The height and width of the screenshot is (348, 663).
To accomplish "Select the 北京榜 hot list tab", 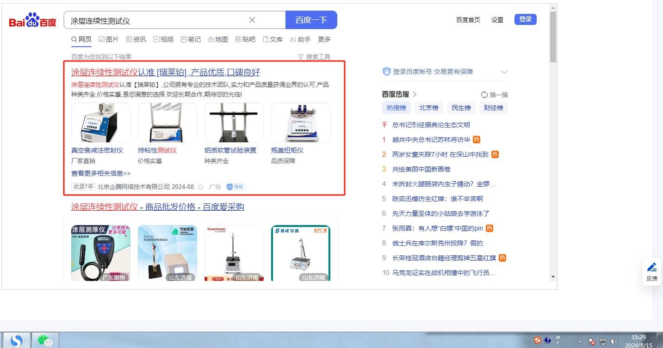I will coord(429,108).
